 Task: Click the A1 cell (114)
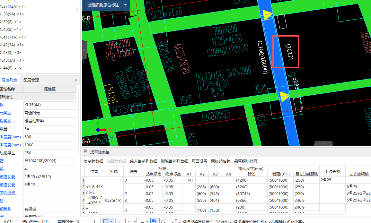189,180
